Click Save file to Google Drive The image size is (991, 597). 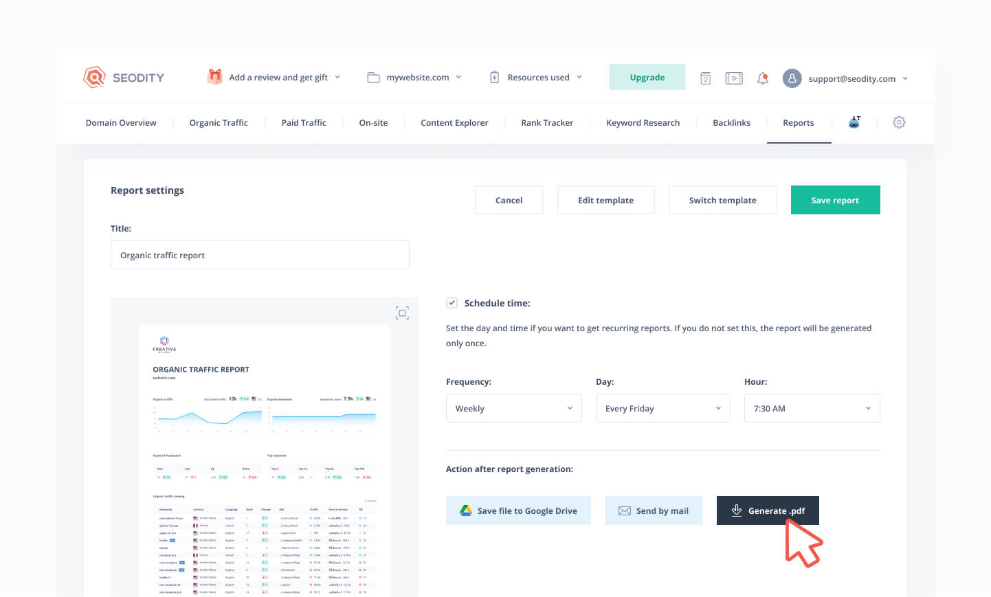(x=518, y=510)
